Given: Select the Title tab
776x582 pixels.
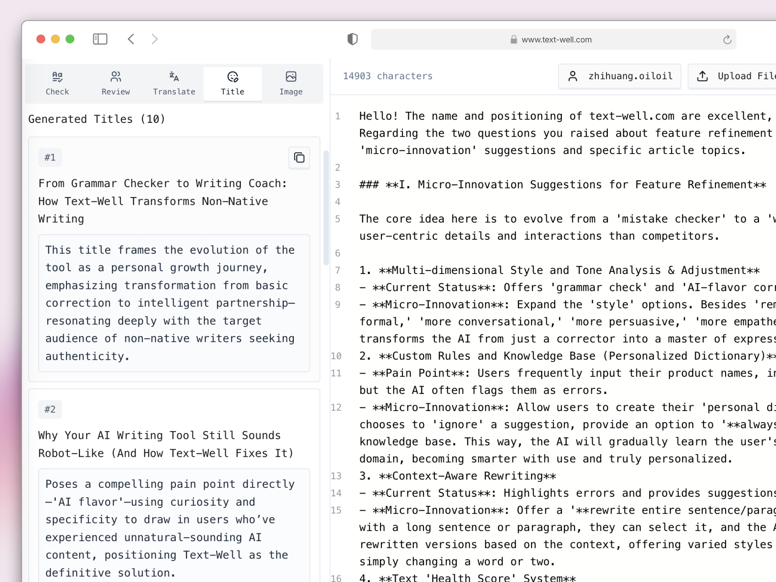Looking at the screenshot, I should (x=233, y=84).
